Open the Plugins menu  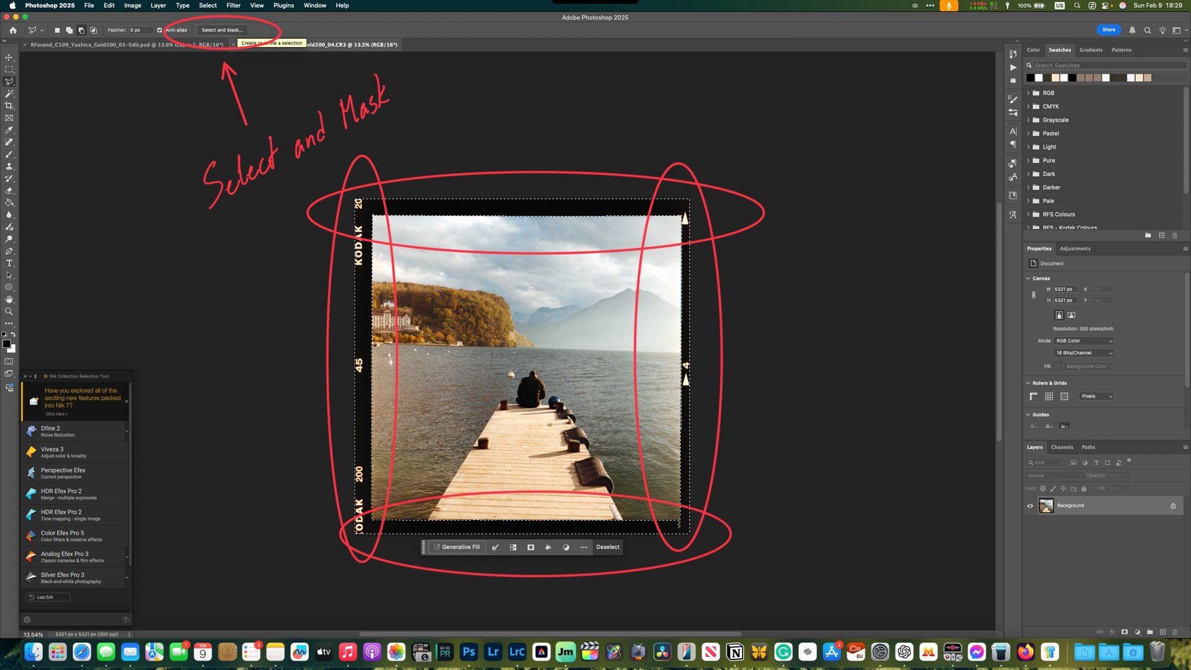coord(283,6)
